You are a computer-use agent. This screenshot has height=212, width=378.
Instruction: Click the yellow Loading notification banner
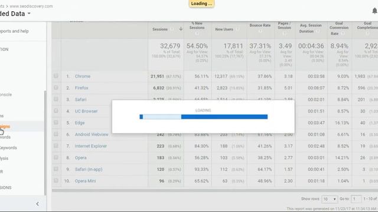pos(201,4)
